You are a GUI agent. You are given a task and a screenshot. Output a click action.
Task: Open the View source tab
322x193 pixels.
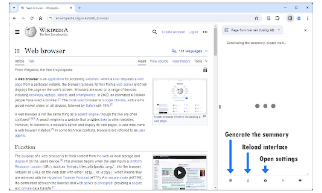[159, 61]
